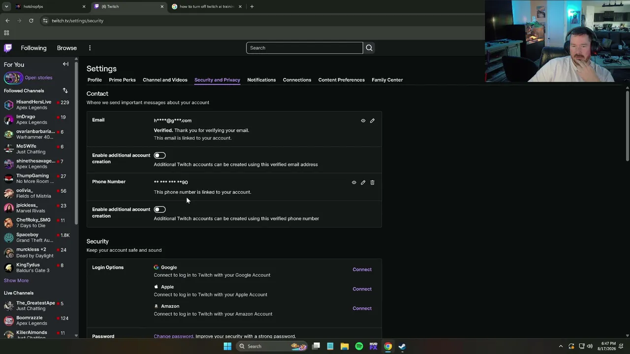Switch to the Prime Perks tab
This screenshot has width=630, height=354.
(x=122, y=80)
